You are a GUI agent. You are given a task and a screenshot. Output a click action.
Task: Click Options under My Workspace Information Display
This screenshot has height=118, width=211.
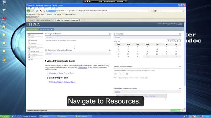click(x=49, y=54)
